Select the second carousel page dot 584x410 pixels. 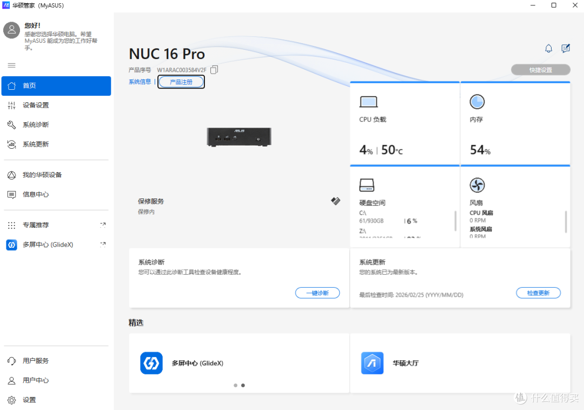click(x=243, y=386)
